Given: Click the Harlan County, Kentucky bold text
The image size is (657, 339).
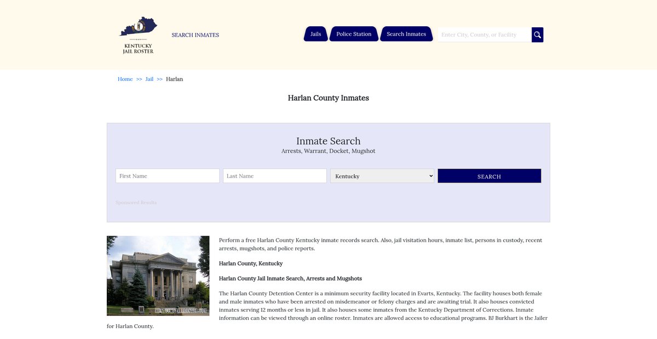Looking at the screenshot, I should click(x=251, y=264).
